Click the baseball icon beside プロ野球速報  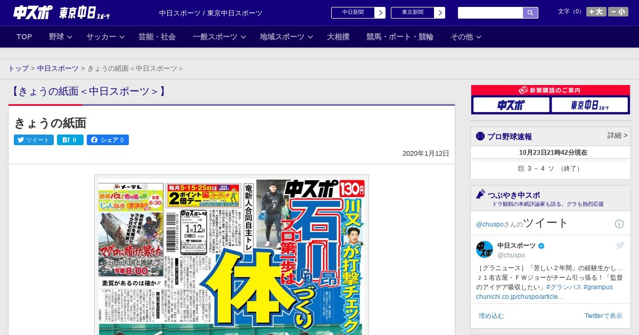click(x=480, y=136)
